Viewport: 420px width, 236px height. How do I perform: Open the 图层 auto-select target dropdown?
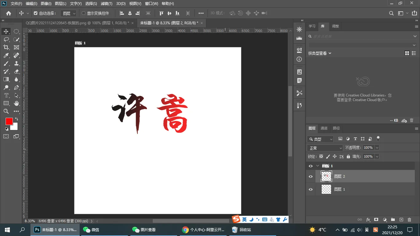[x=68, y=14]
